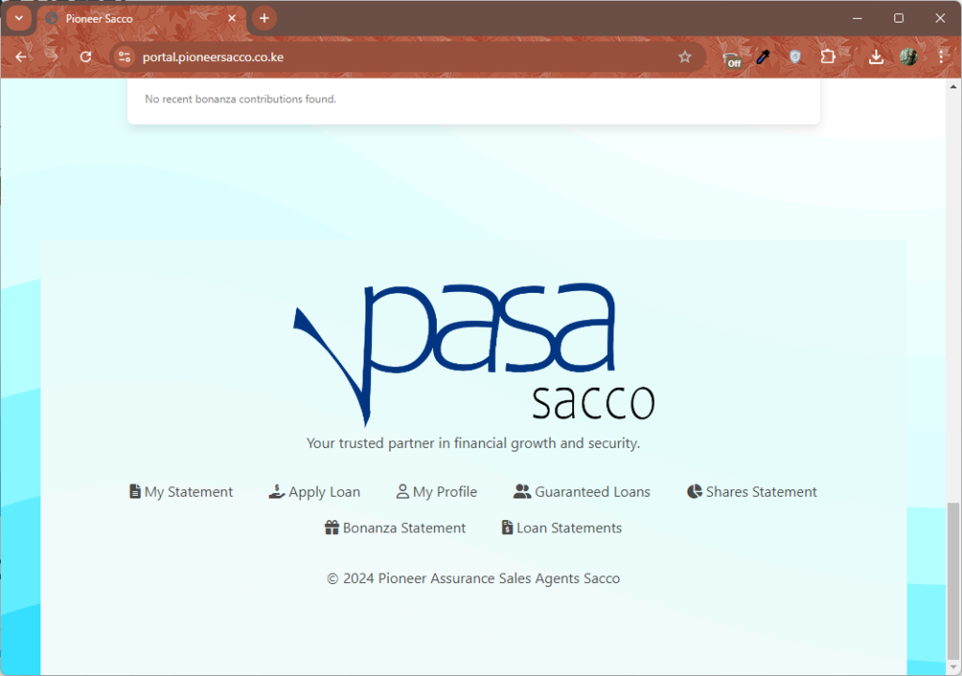Image resolution: width=962 pixels, height=676 pixels.
Task: Click the group icon beside Guaranteed Loans
Action: tap(522, 491)
